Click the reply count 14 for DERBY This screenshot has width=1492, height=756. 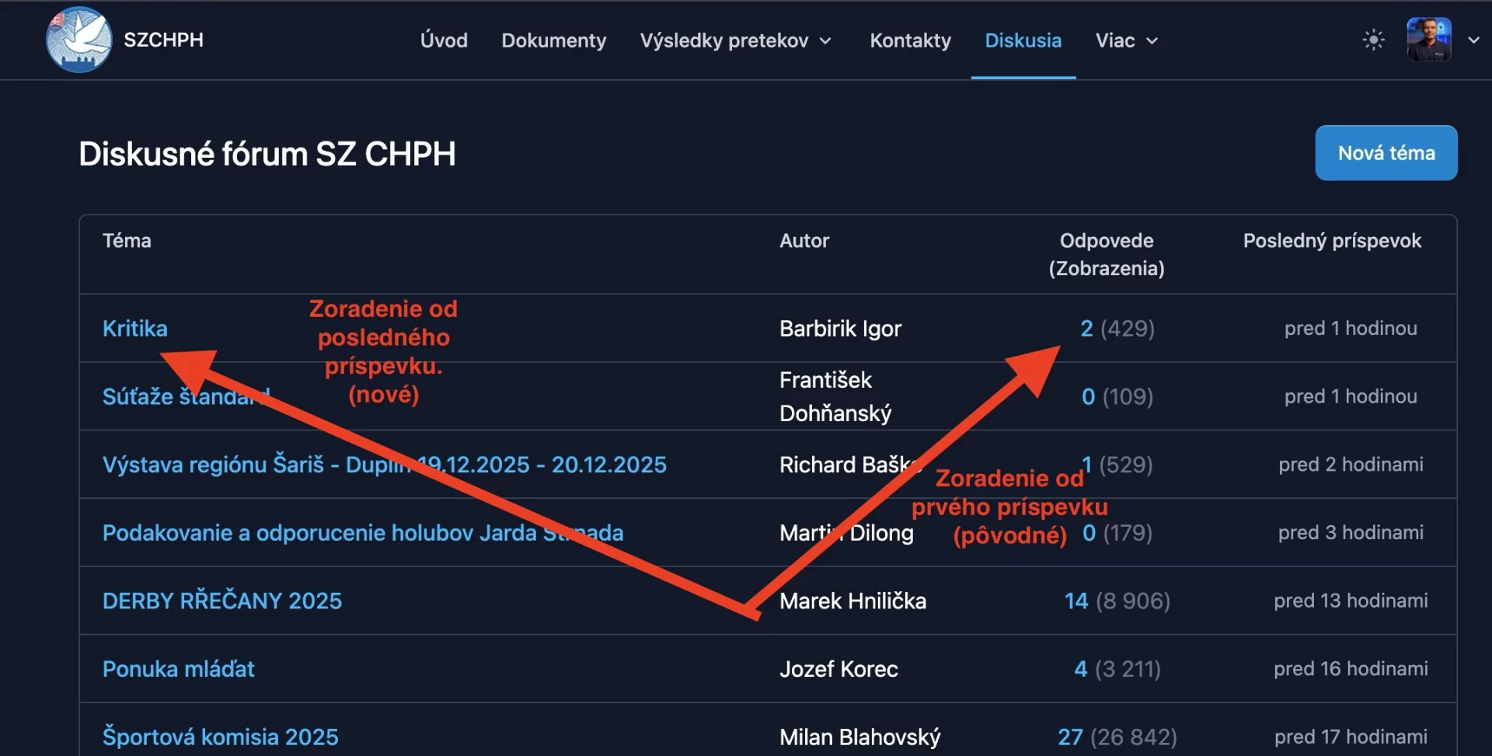point(1075,601)
